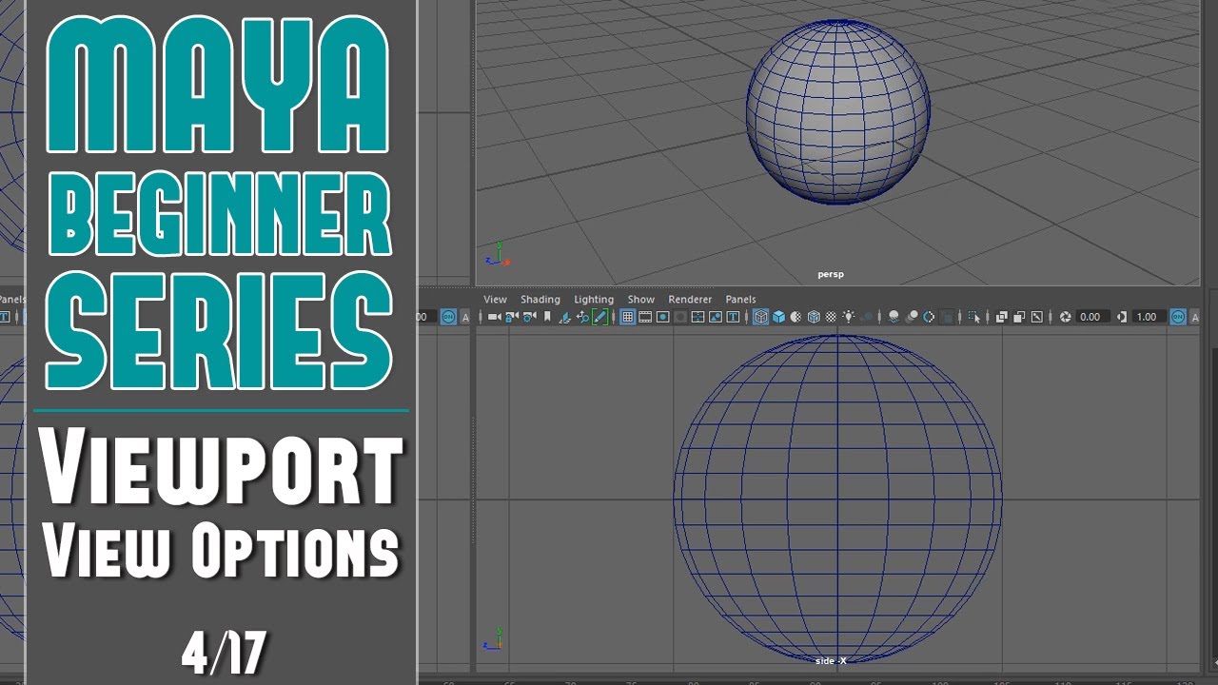Image resolution: width=1218 pixels, height=685 pixels.
Task: Toggle Use All Lights bulb icon
Action: [849, 317]
